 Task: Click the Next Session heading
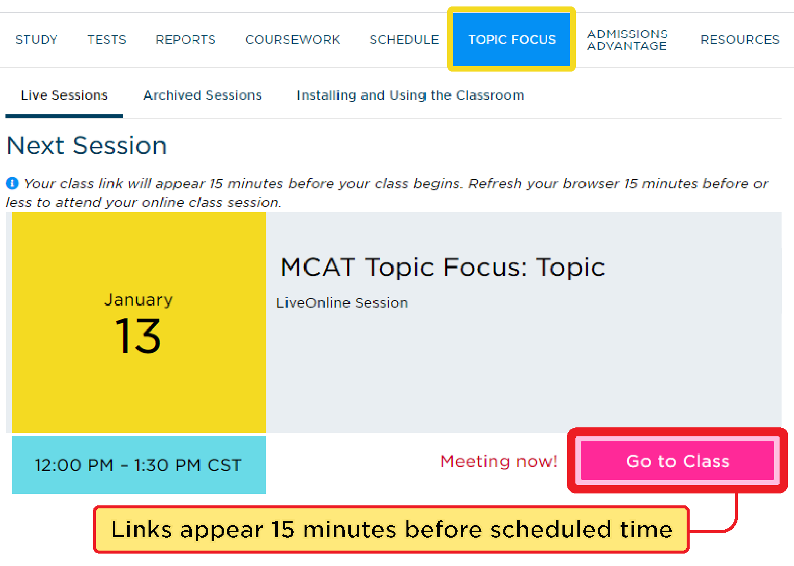point(87,146)
